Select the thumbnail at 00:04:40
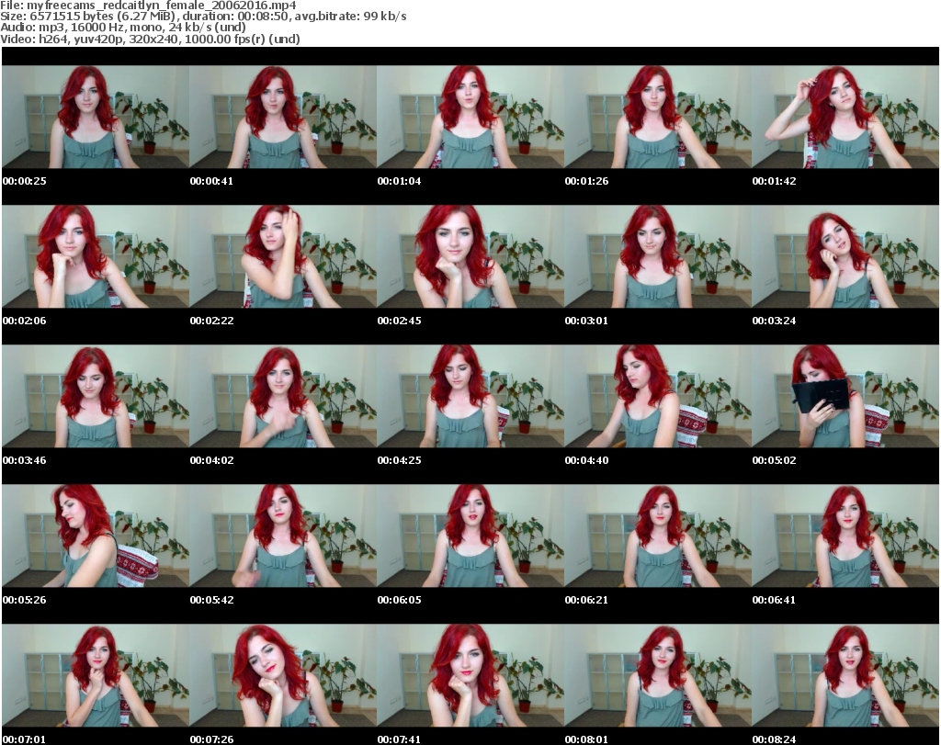Image resolution: width=941 pixels, height=745 pixels. [x=657, y=396]
